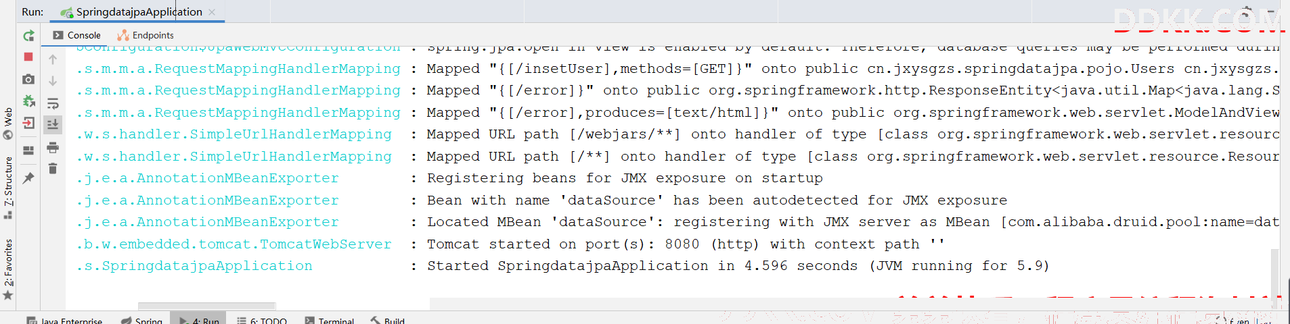Viewport: 1290px width, 324px height.
Task: Click the Rerun application icon
Action: coord(28,35)
